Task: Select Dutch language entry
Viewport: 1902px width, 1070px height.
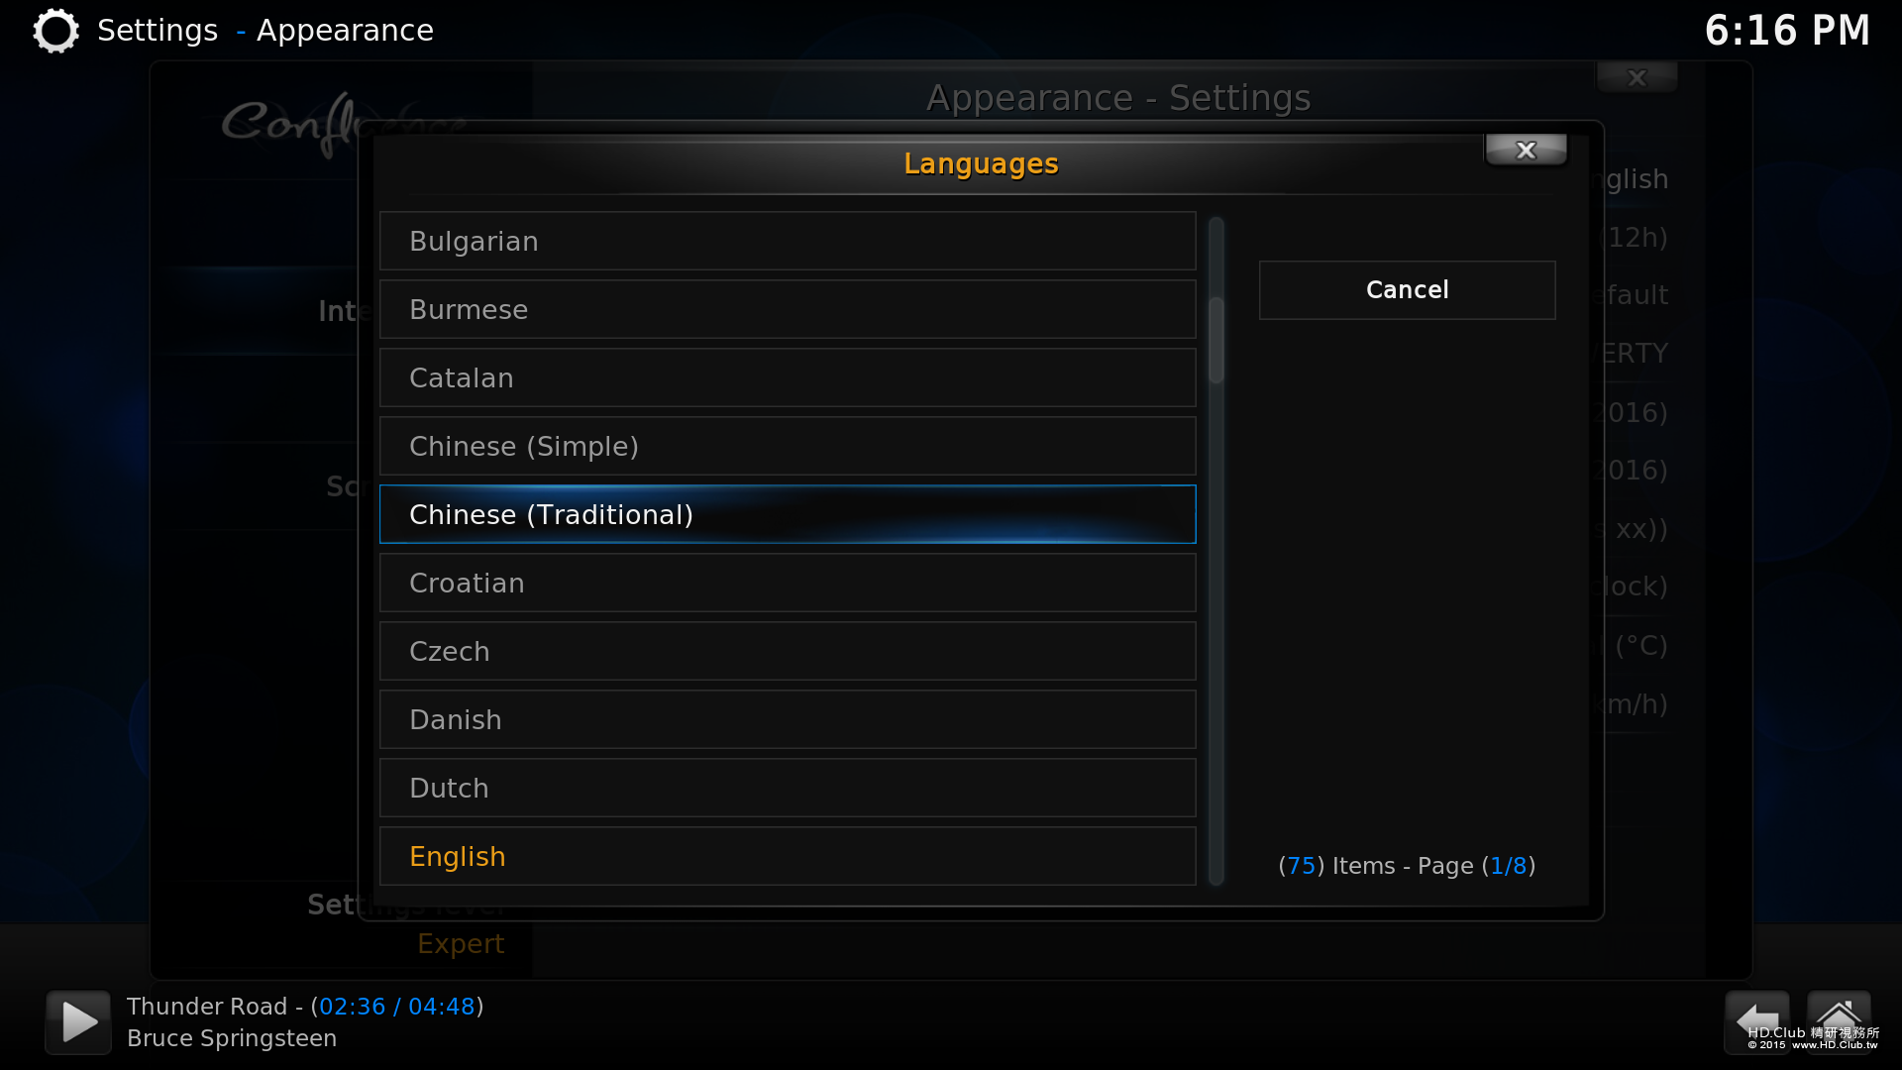Action: pyautogui.click(x=788, y=788)
